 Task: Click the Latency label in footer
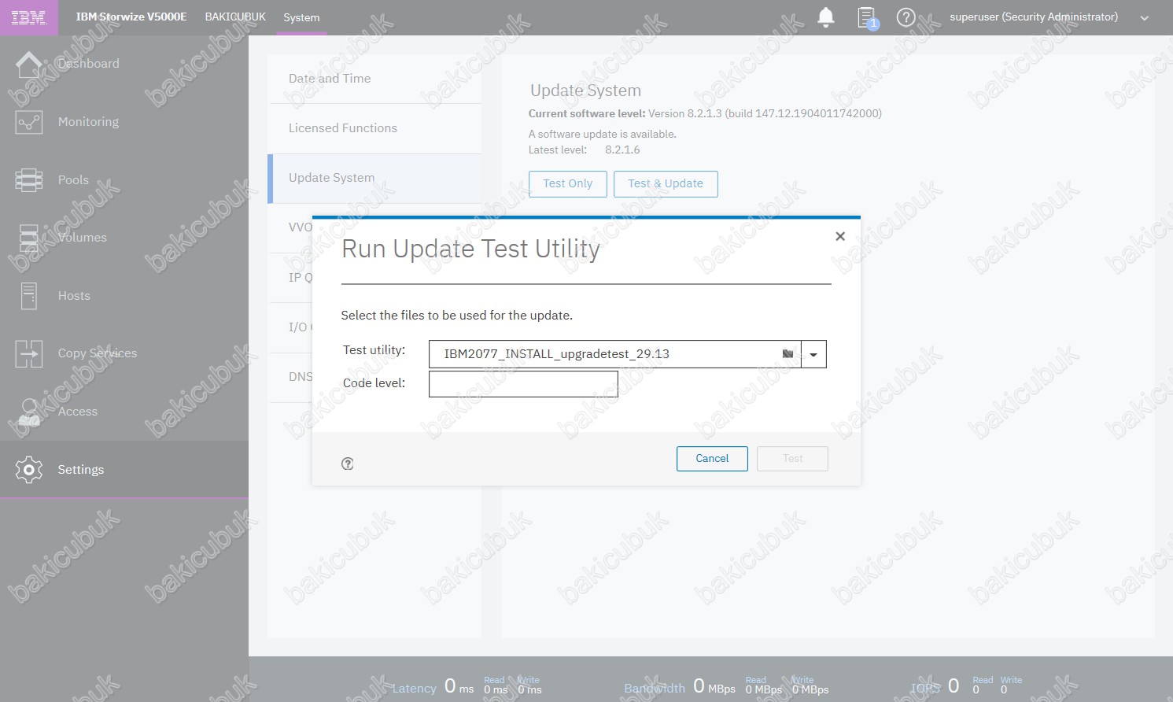[414, 688]
